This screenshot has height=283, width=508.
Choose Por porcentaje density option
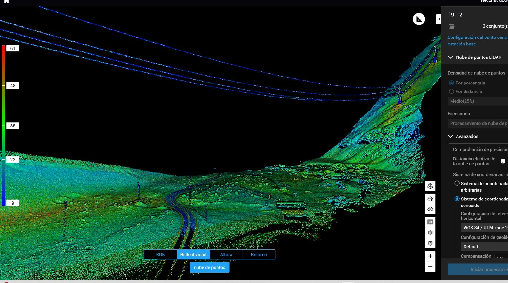[x=451, y=83]
